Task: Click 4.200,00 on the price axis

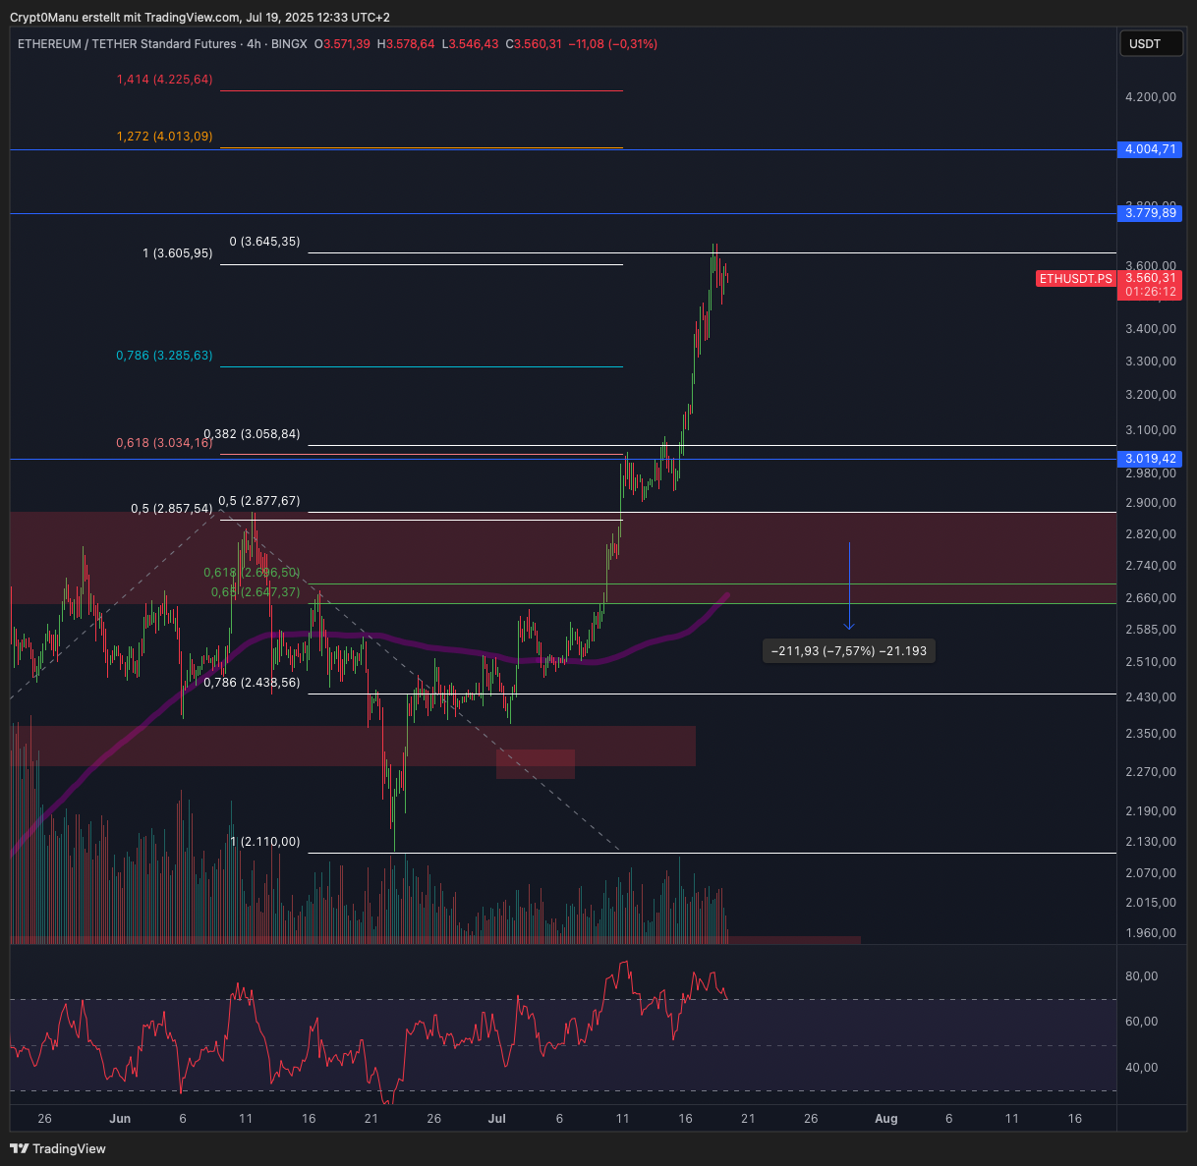Action: coord(1150,96)
